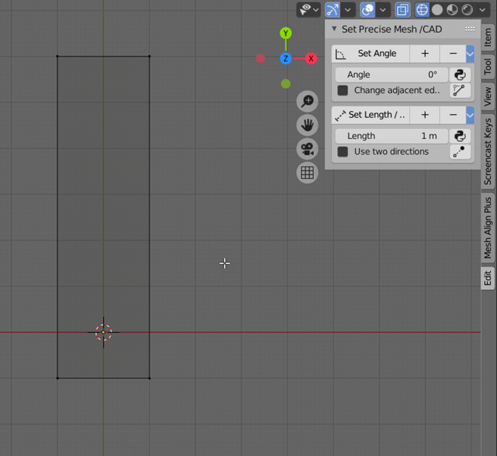Grab the Set Precise Mesh panel drag handle

coord(470,29)
